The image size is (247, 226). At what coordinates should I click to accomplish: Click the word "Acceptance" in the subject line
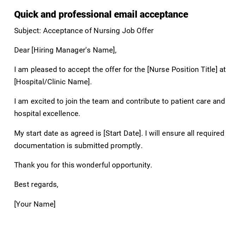(x=63, y=31)
